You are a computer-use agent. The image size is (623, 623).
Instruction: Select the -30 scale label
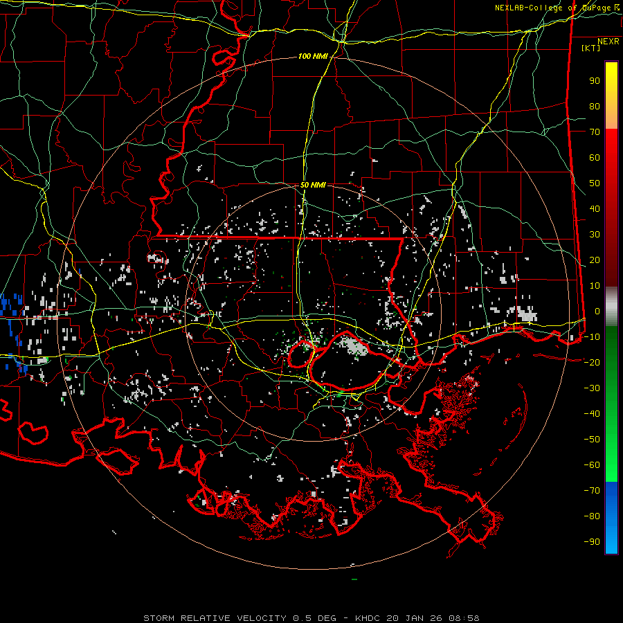pyautogui.click(x=592, y=388)
